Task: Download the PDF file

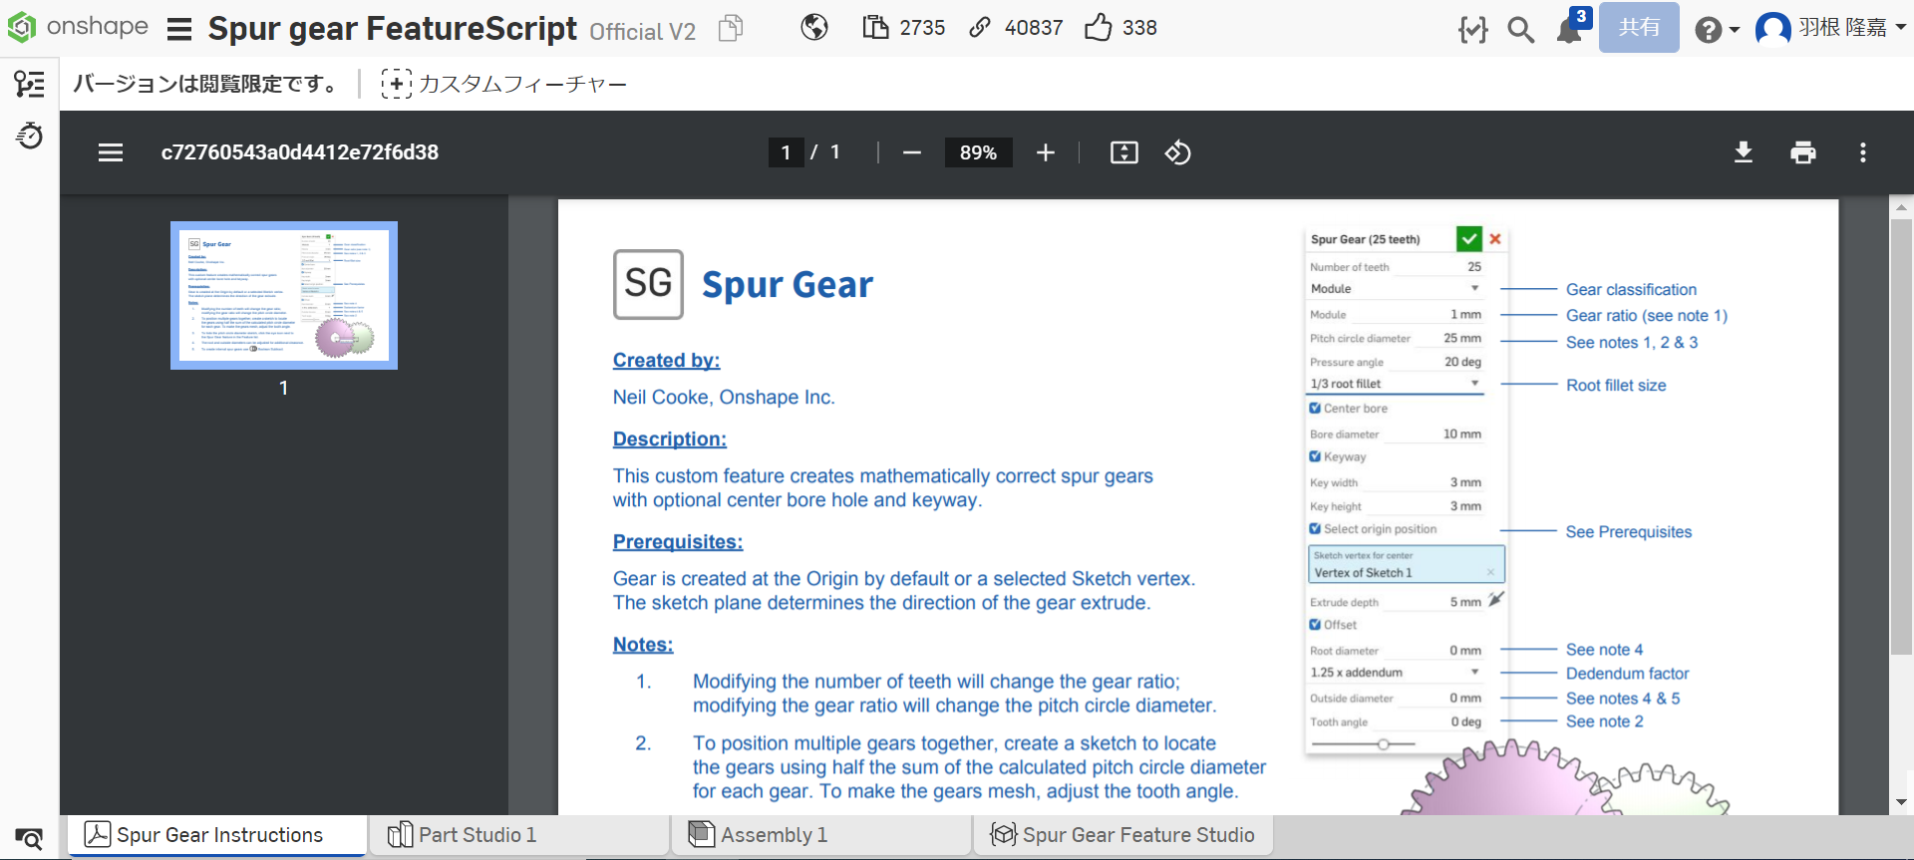Action: (x=1744, y=152)
